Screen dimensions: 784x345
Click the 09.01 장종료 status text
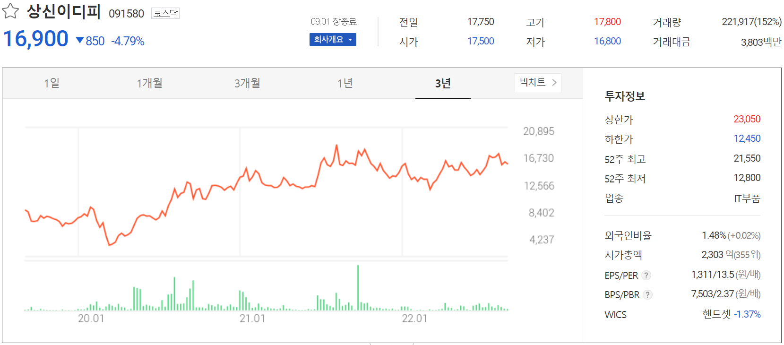334,22
